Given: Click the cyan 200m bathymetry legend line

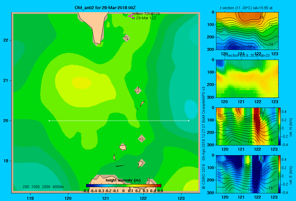Looking at the screenshot, I should click(x=28, y=190).
